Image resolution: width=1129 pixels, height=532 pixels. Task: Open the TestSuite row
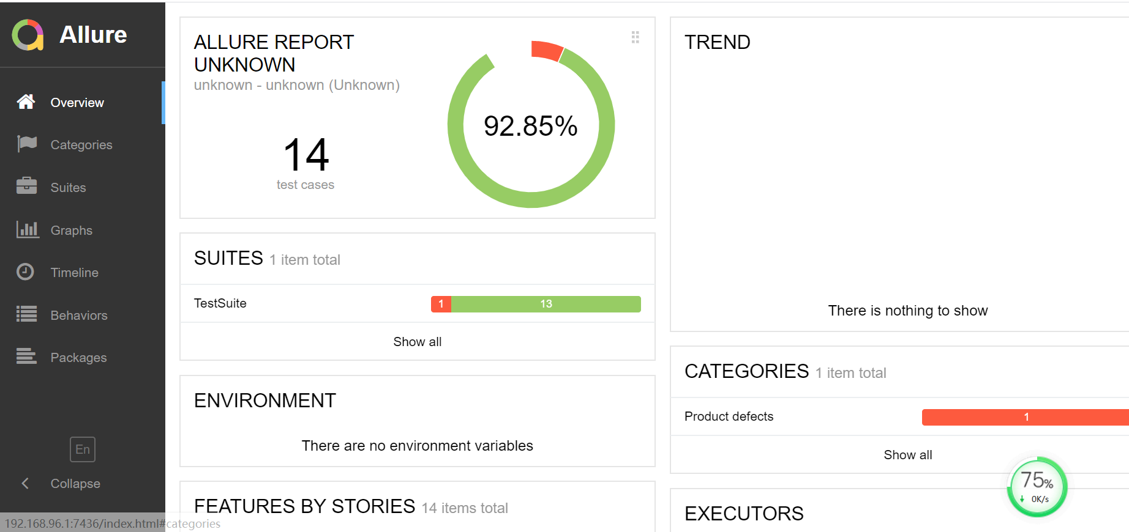[220, 303]
